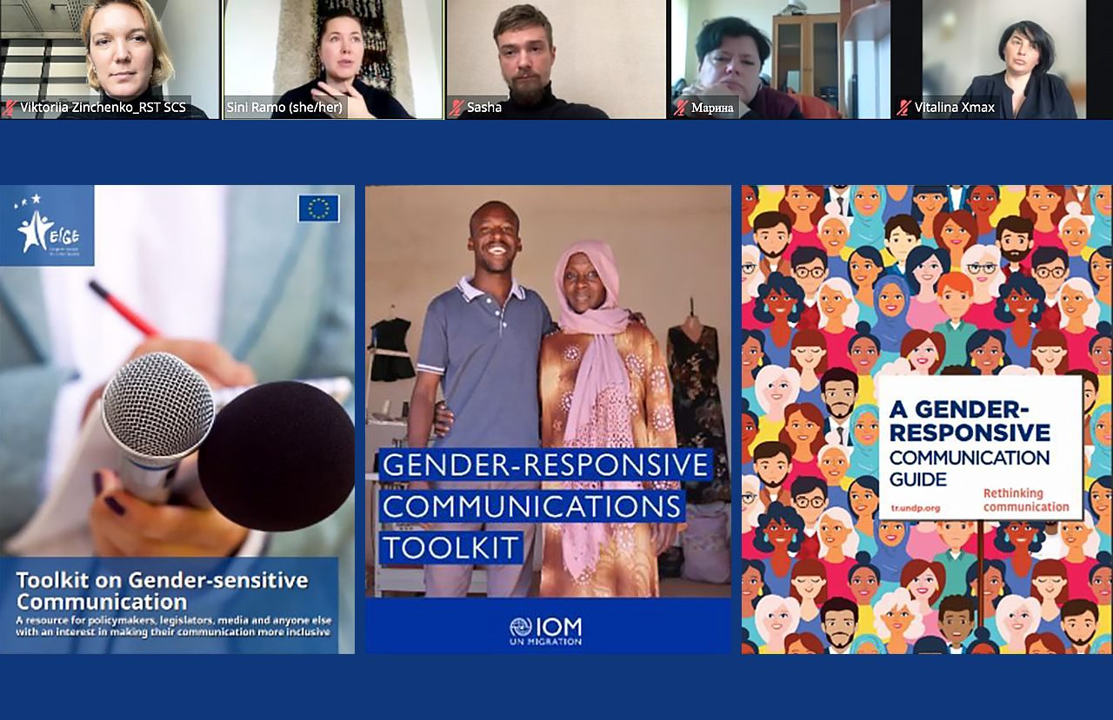1113x720 pixels.
Task: Click Viktoriia Zinchenko's muted microphone icon
Action: click(7, 108)
